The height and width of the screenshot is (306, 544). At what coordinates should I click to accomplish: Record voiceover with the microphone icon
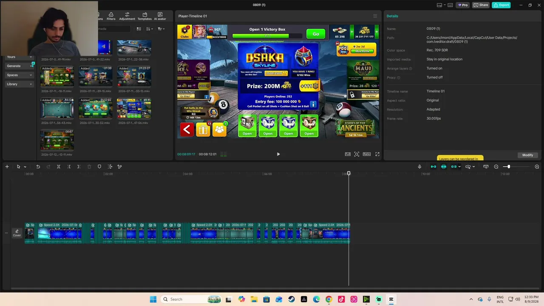pos(419,167)
